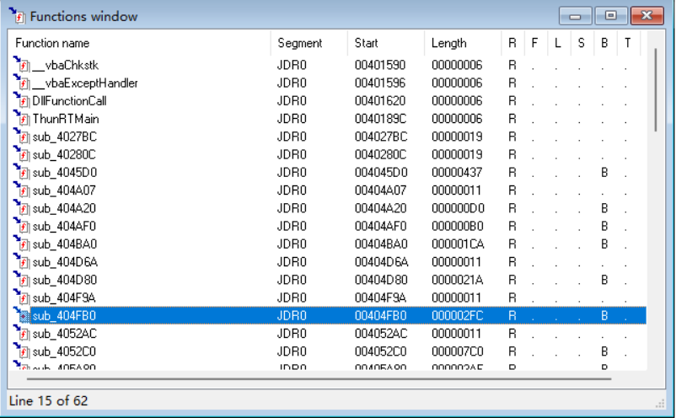
Task: Select the ThunRTMain function name
Action: 66,119
